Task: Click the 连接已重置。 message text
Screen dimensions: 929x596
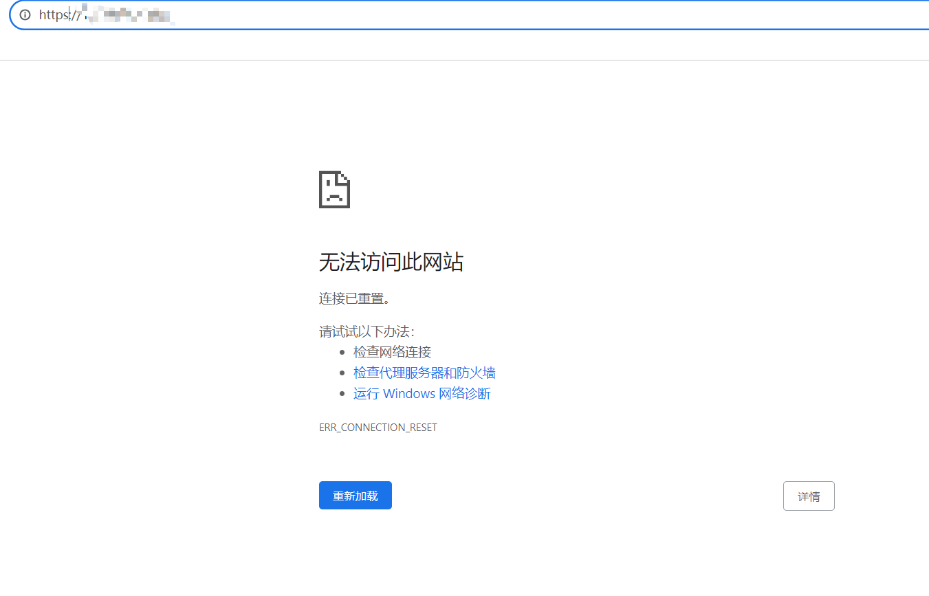Action: coord(355,299)
